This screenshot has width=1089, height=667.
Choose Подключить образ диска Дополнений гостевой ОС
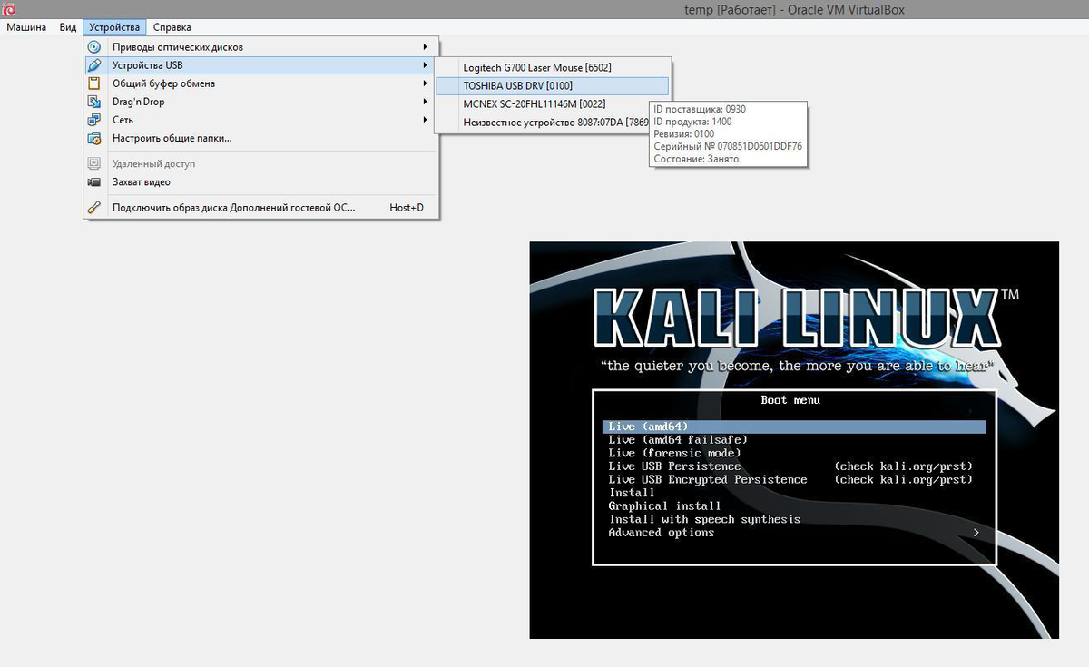[x=261, y=207]
